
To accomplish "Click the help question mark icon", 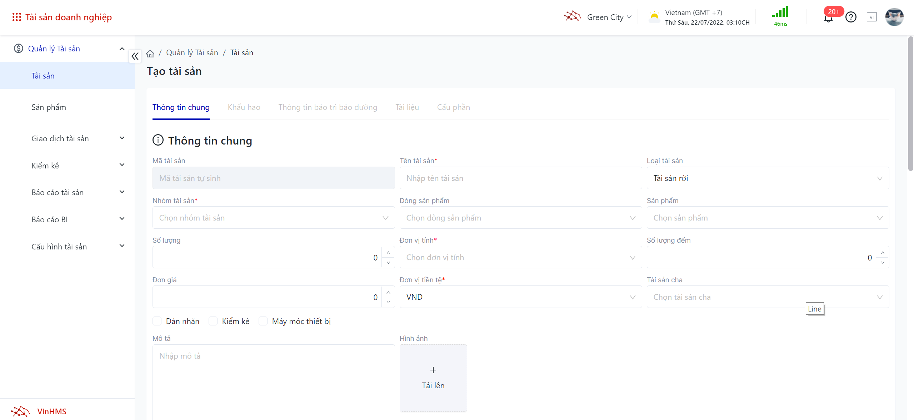I will pyautogui.click(x=851, y=17).
